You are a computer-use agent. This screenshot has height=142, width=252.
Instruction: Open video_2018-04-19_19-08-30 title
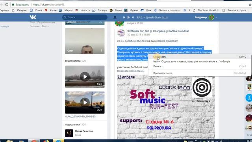80,116
